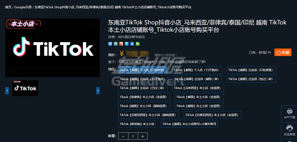
Task: Select TikTok【印度尼西亚】本土小店（全信息）
Action: click(x=212, y=115)
